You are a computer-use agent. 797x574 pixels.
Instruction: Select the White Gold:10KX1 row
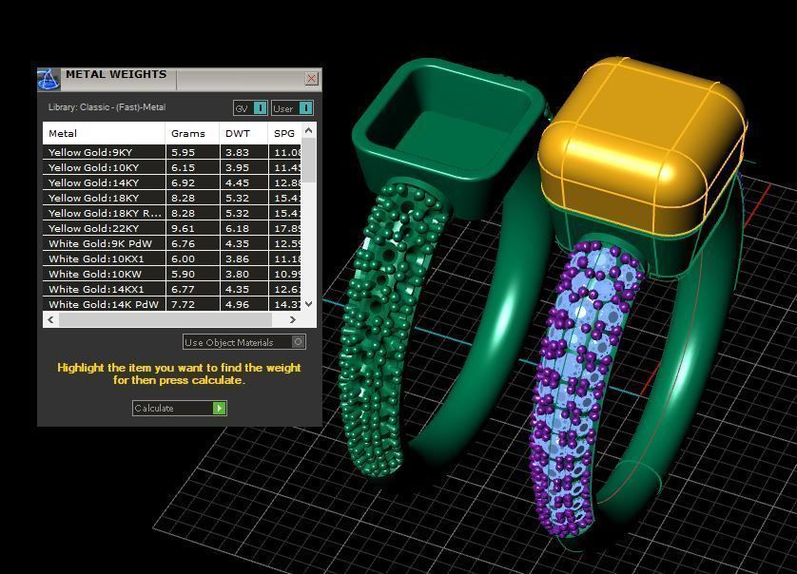172,258
